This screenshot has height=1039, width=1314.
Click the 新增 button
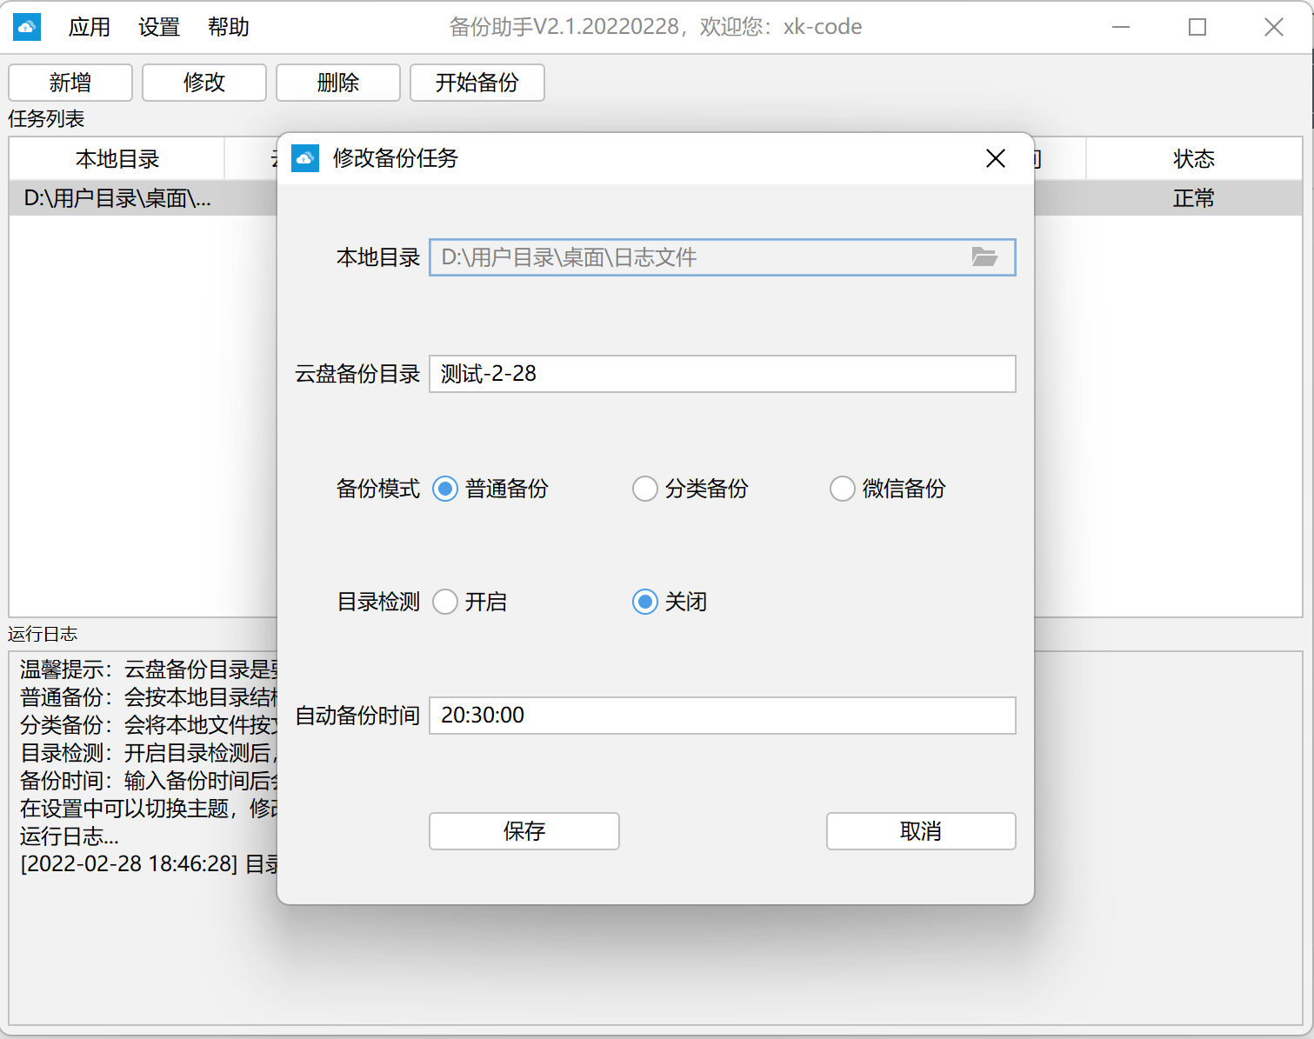tap(70, 83)
